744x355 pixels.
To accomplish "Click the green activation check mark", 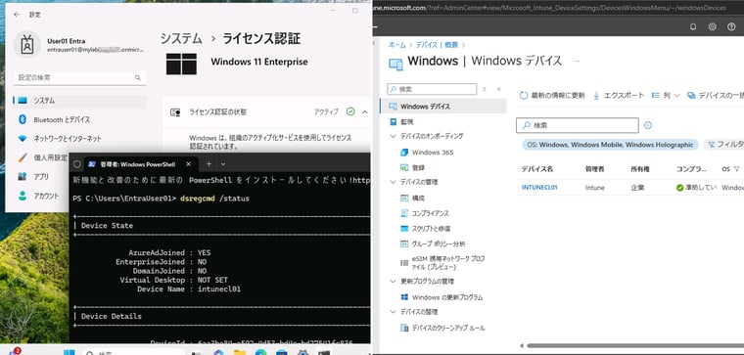I will [x=350, y=111].
